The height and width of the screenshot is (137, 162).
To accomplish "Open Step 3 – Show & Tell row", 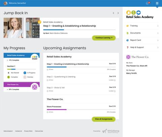I will click(81, 89).
